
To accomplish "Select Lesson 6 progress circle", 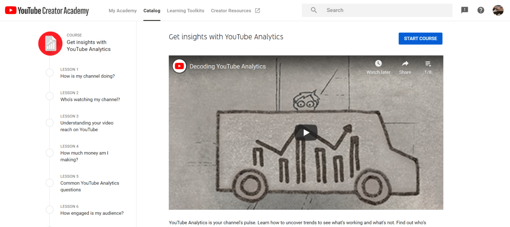I will click(49, 210).
